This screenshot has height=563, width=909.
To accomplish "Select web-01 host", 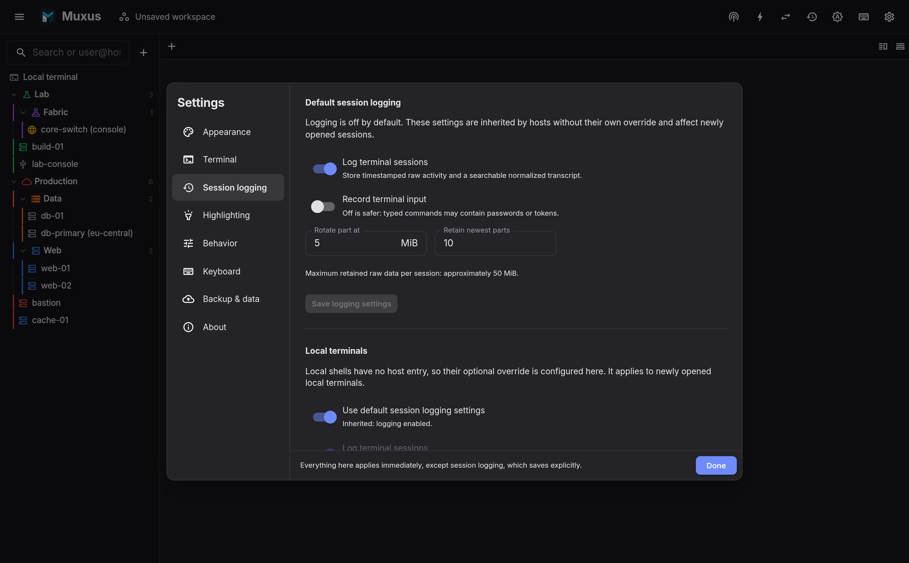I will [x=80, y=268].
